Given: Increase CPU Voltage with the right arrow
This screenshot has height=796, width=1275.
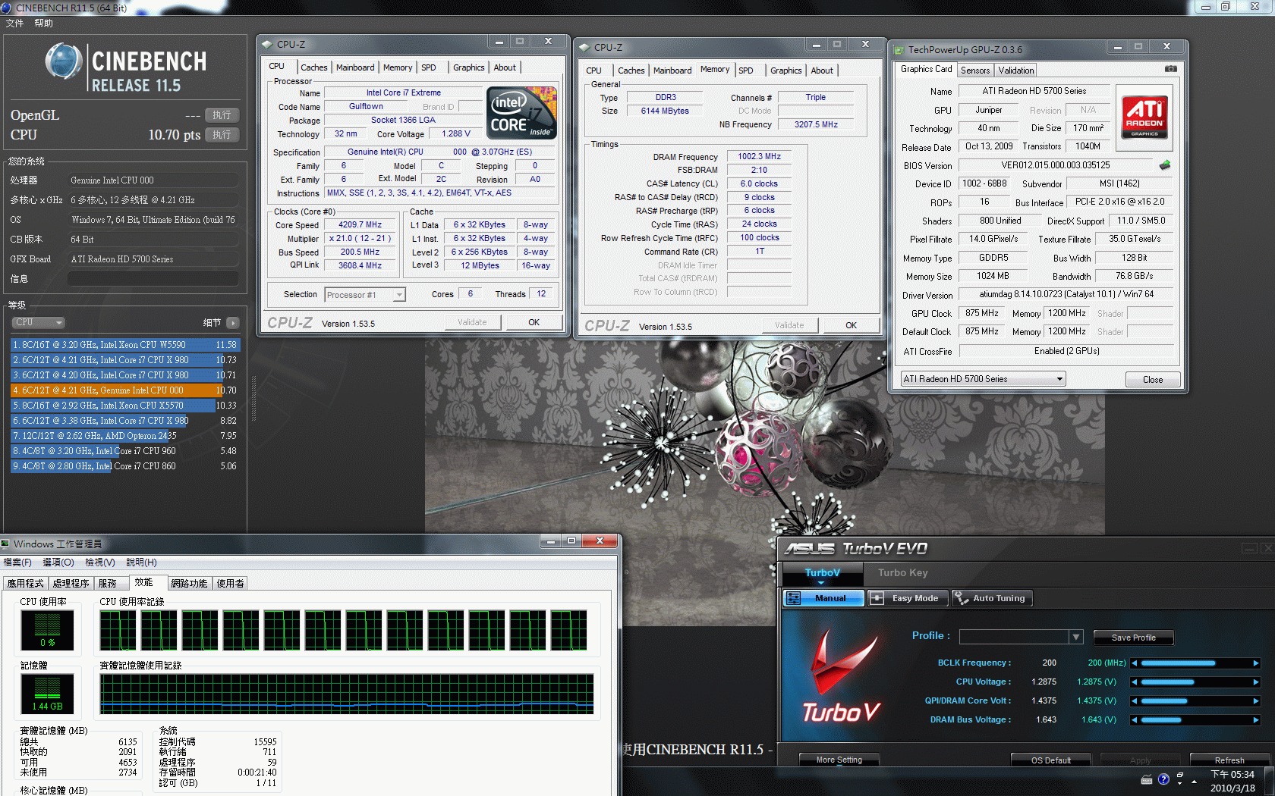Looking at the screenshot, I should tap(1256, 682).
